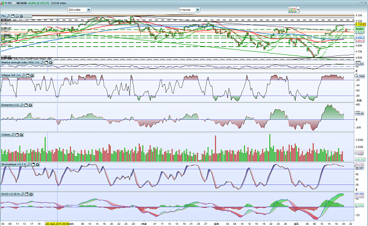Click the CAC40 Index title text
Screen dimensions: 368x226
pyautogui.click(x=58, y=3)
